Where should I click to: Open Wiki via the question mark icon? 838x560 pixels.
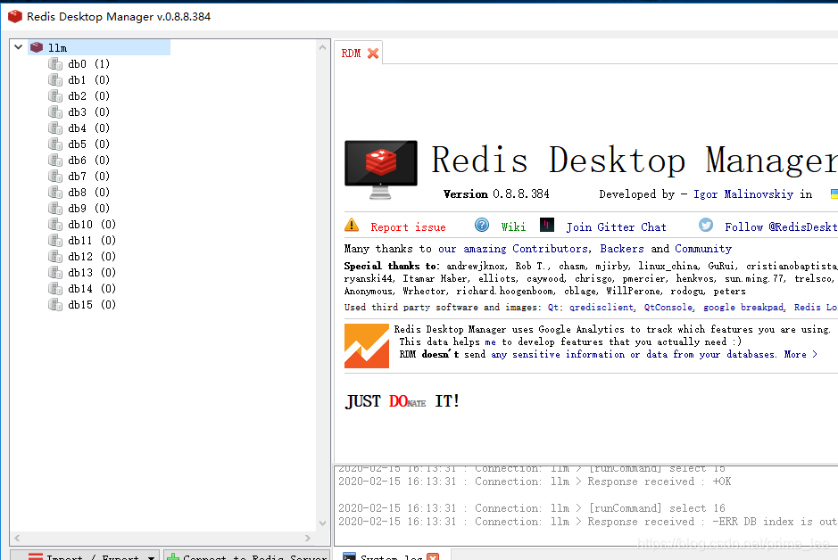481,226
